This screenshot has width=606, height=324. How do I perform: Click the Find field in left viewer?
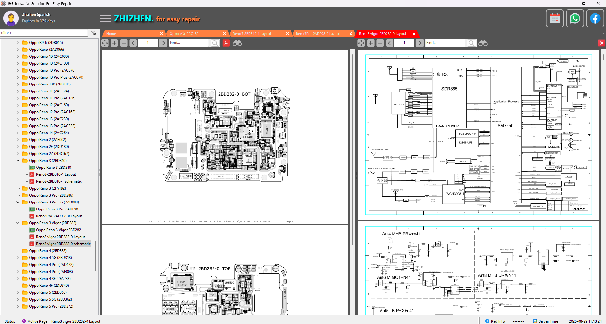189,43
